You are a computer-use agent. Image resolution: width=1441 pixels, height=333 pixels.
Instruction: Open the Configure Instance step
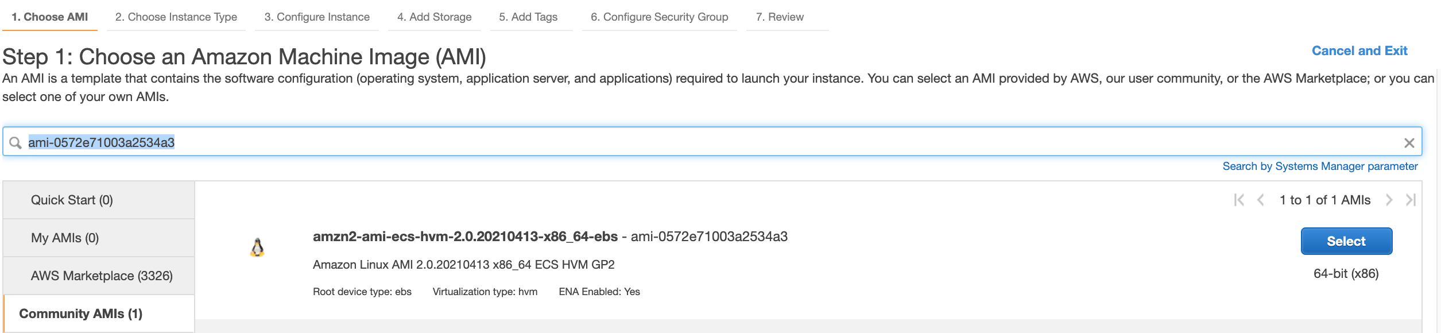317,17
